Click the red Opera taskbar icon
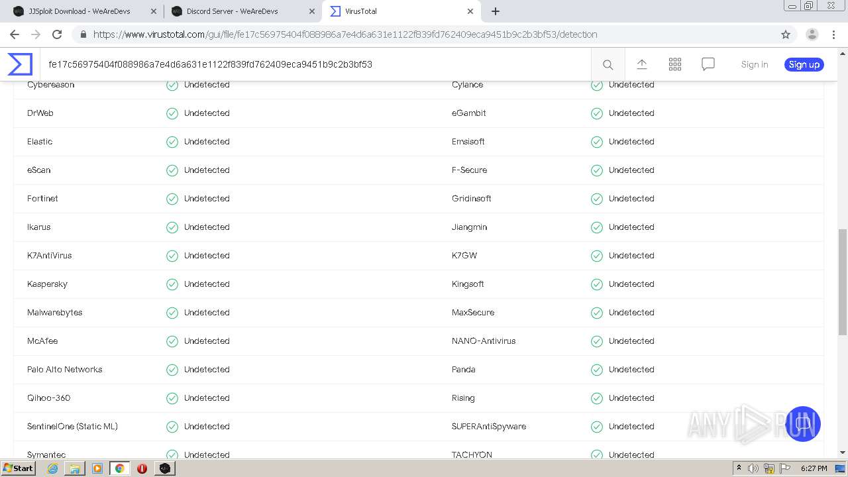The width and height of the screenshot is (848, 477). pos(142,468)
